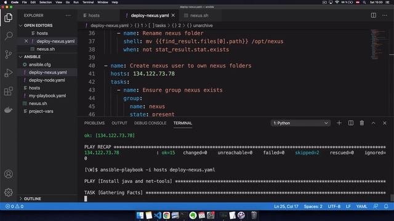Switch to the Problems panel tab
This screenshot has height=221, width=394.
point(94,123)
